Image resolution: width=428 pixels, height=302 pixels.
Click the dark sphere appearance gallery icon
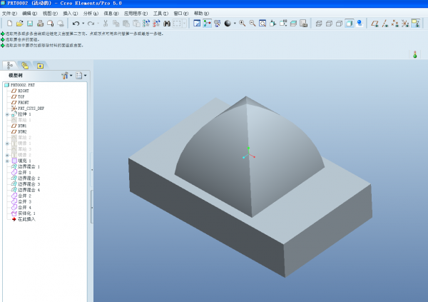click(228, 24)
